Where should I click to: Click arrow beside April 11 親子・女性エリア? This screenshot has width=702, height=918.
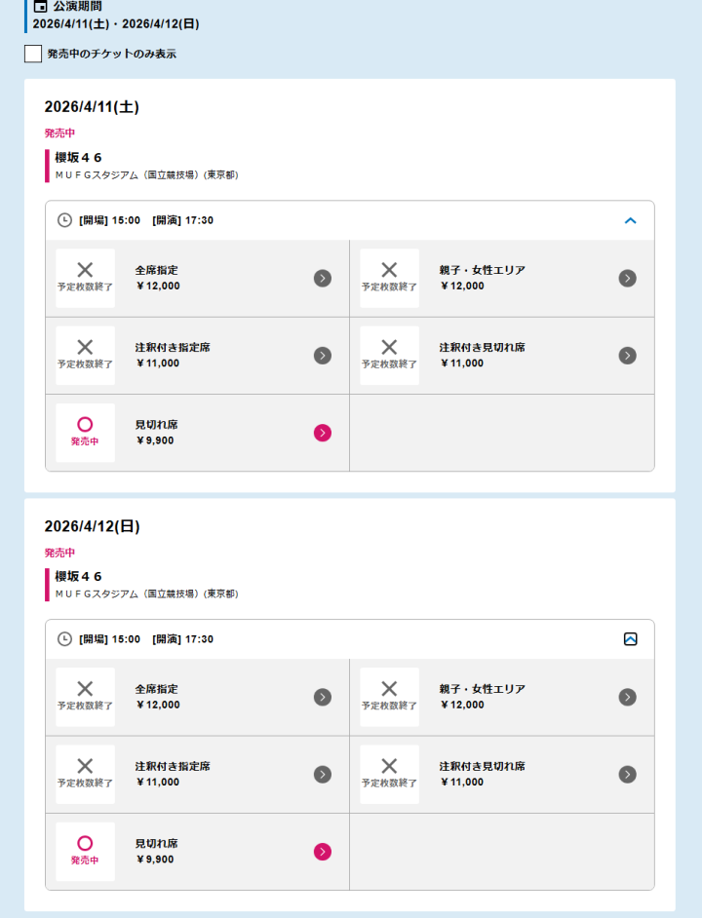point(628,279)
